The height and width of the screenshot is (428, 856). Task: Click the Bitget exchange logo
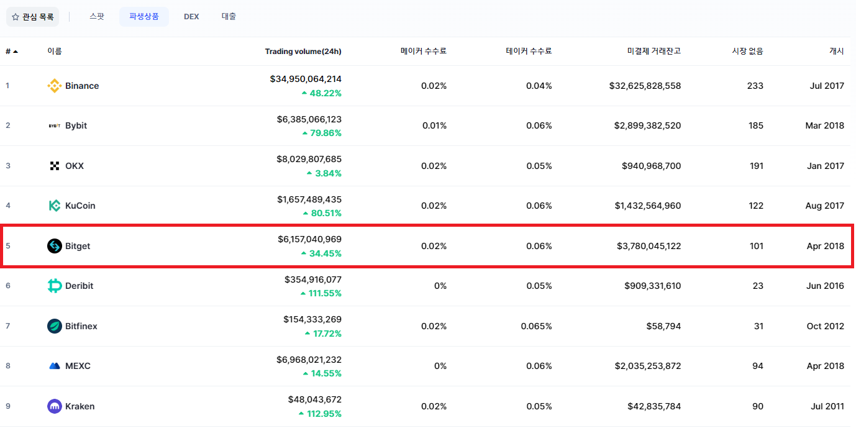pyautogui.click(x=55, y=246)
